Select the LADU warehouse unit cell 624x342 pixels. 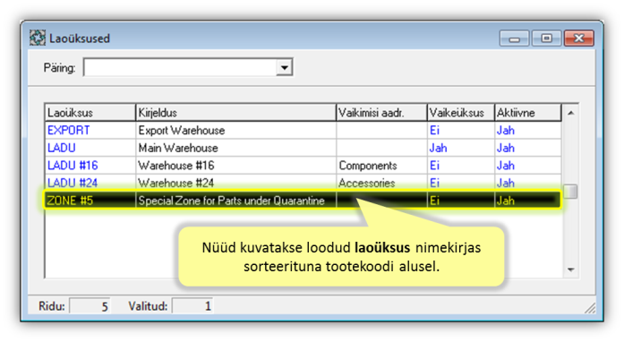point(90,148)
